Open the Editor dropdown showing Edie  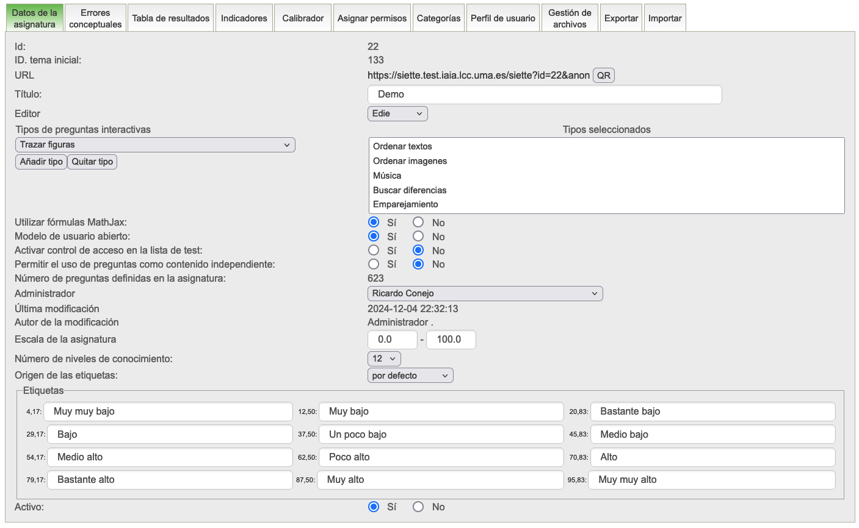pyautogui.click(x=397, y=113)
